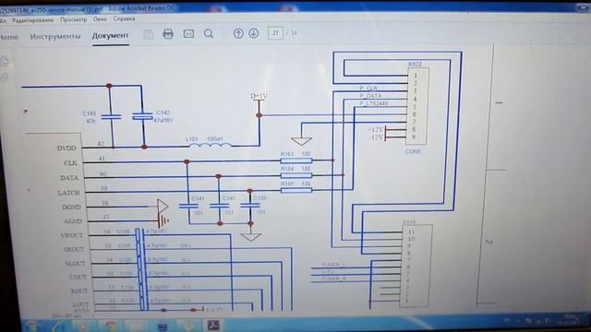Viewport: 591px width, 332px height.
Task: Click the lower small arrow on the left edge
Action: tap(29, 190)
